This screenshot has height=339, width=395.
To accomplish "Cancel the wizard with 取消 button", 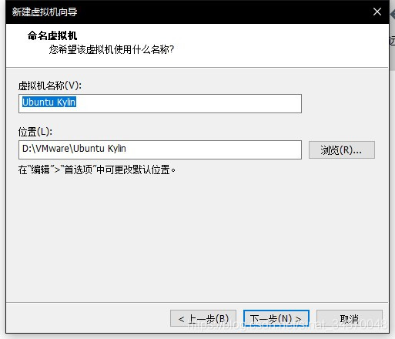I will click(350, 319).
